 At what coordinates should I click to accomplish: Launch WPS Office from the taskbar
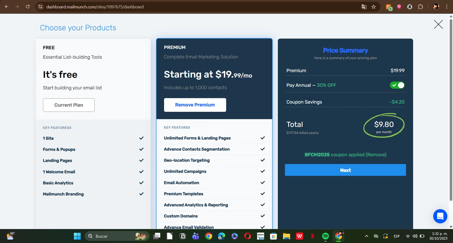[300, 236]
